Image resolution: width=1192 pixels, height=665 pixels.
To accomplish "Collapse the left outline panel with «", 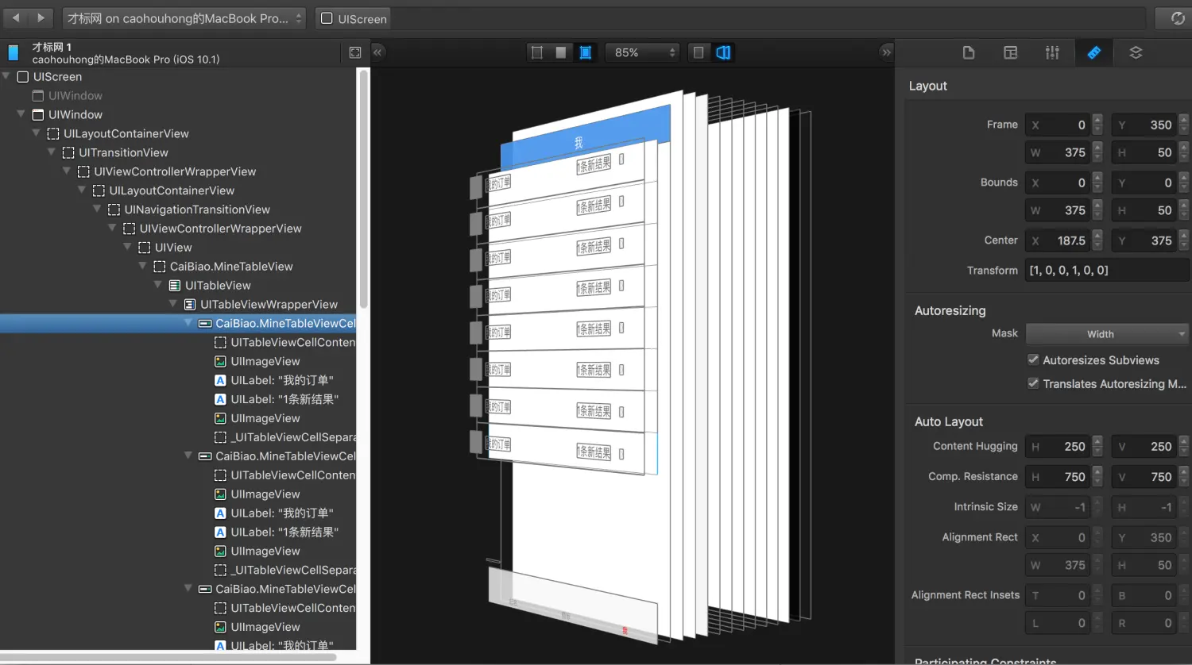I will pos(378,52).
